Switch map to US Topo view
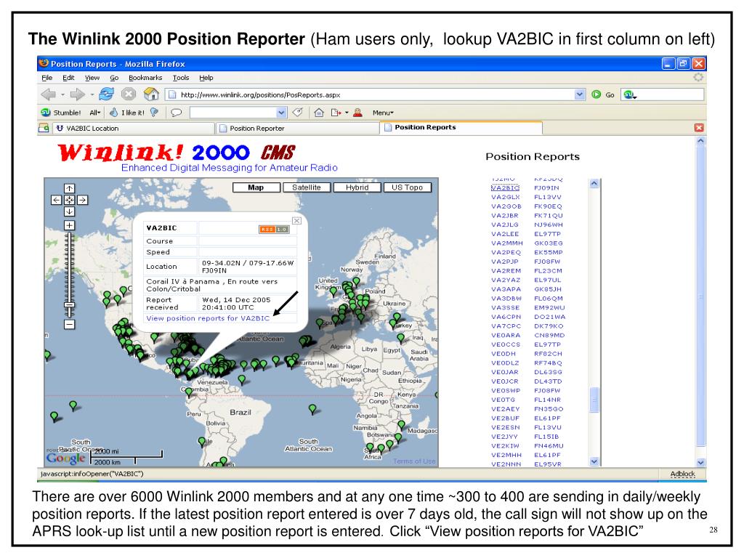Screen dimensions: 744x558 [407, 187]
